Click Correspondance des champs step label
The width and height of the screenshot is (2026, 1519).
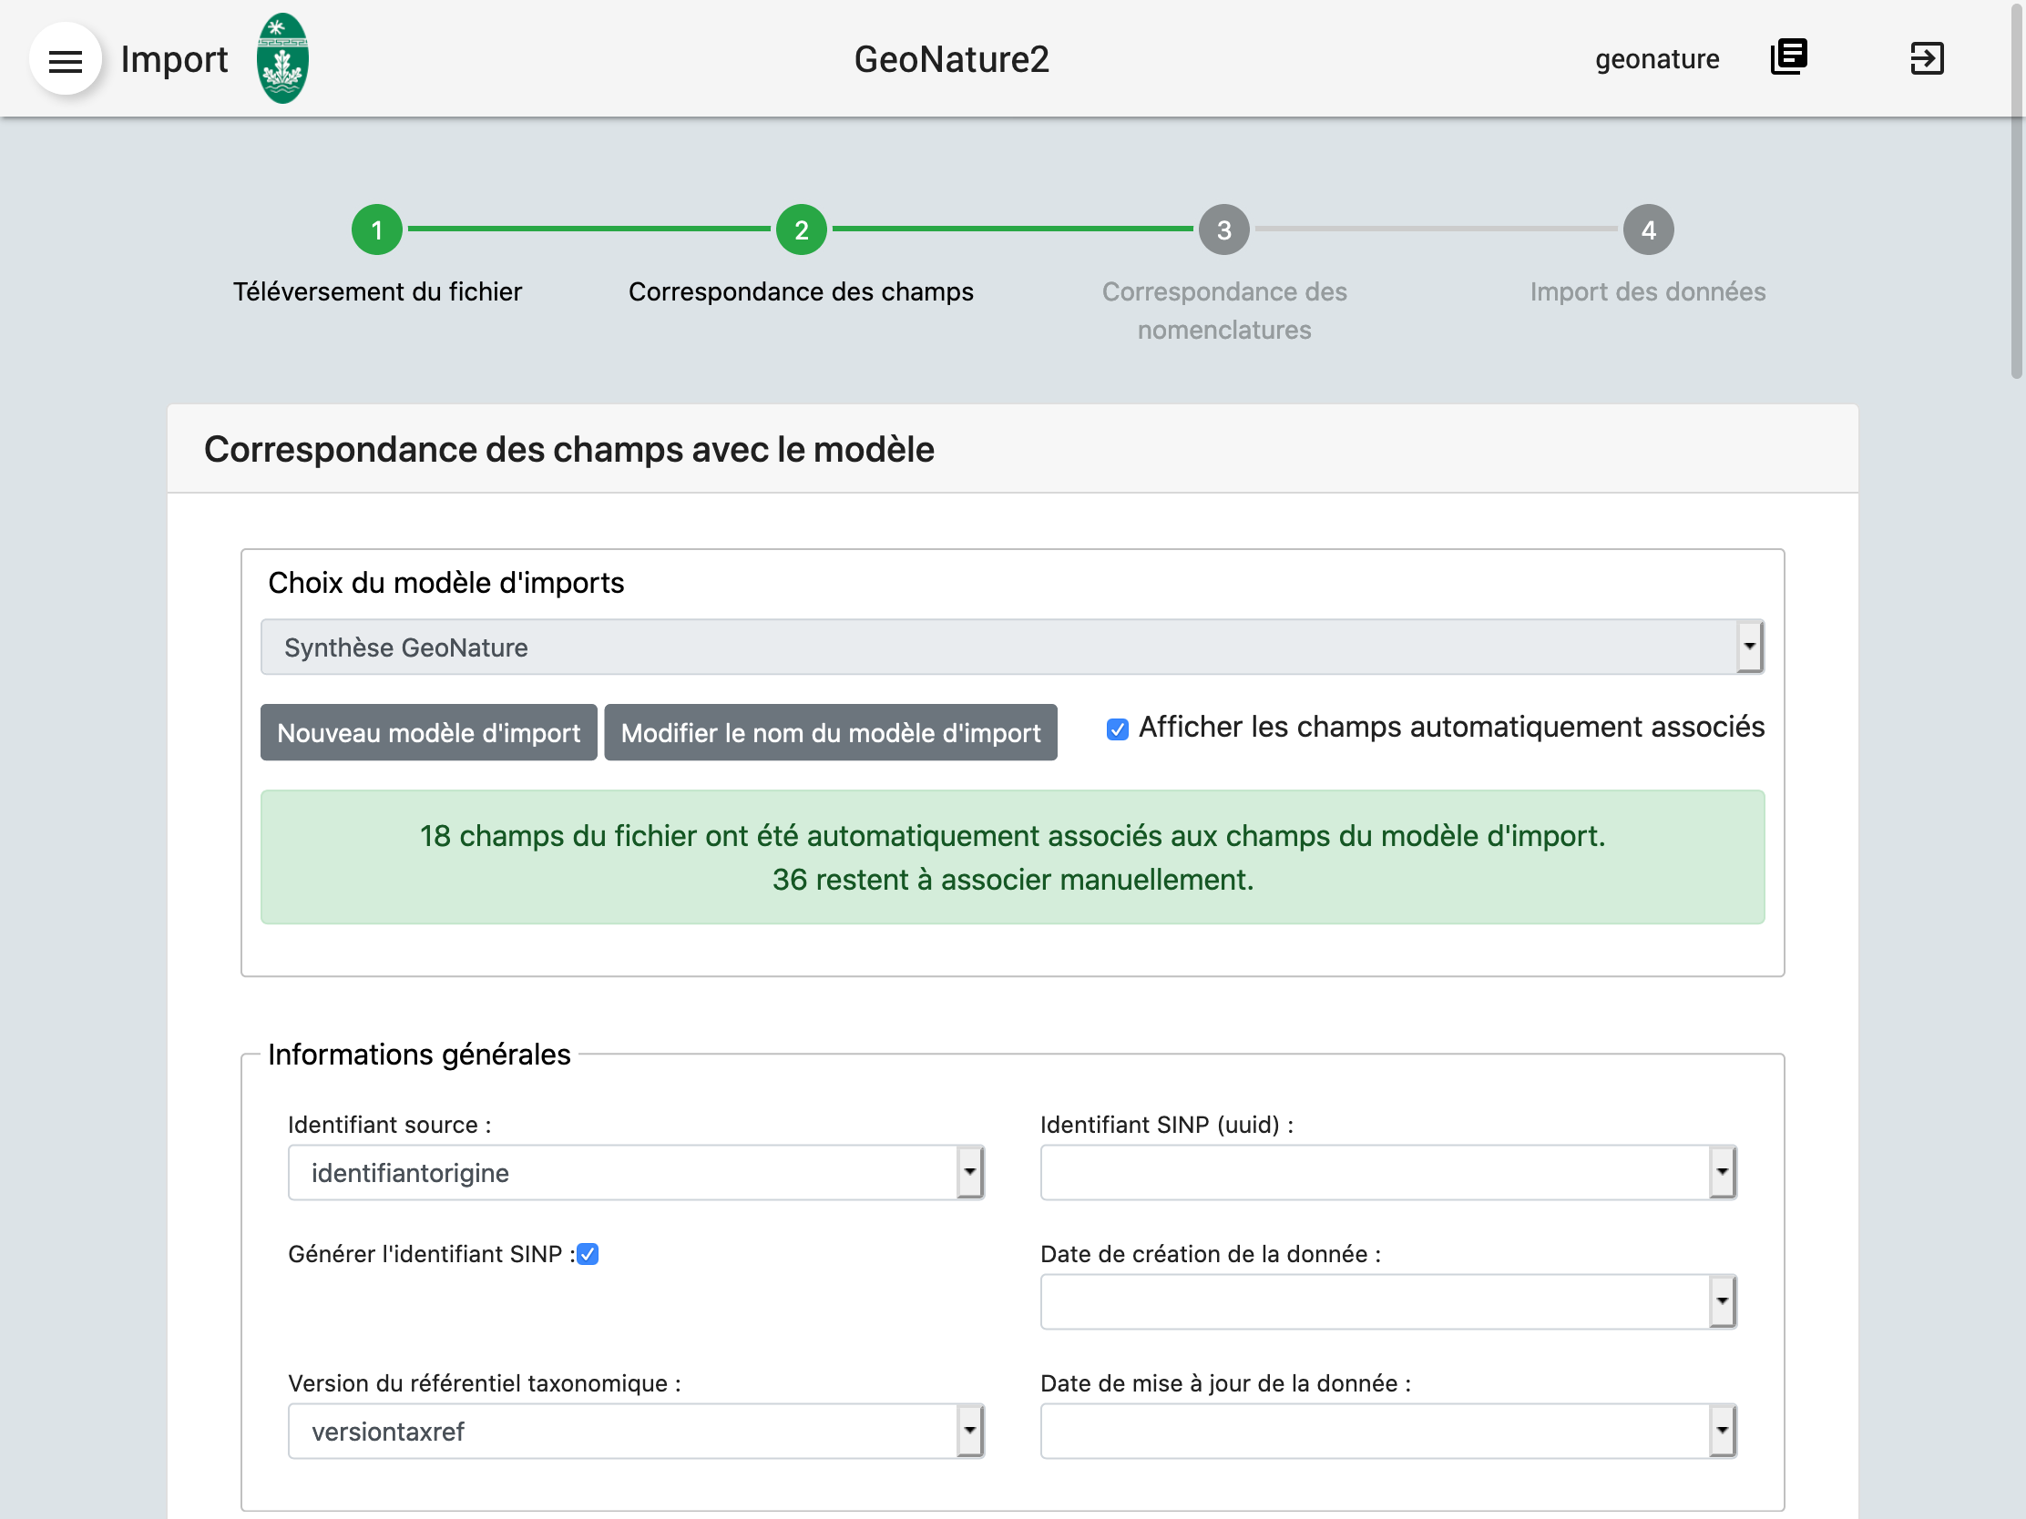pyautogui.click(x=802, y=292)
